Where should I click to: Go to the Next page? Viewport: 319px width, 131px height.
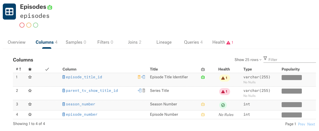pos(311,124)
